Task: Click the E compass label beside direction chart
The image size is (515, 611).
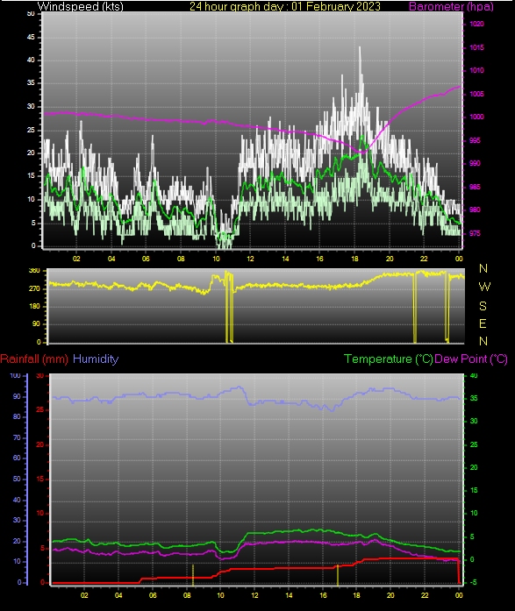Action: (483, 323)
